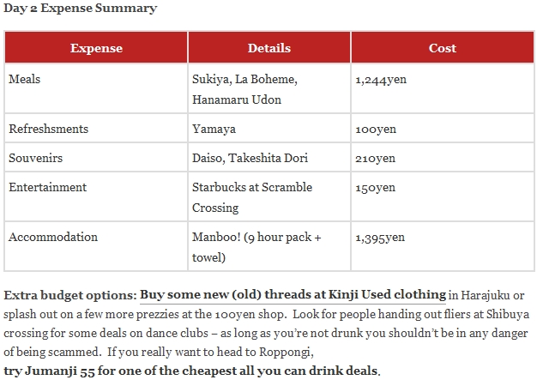
Task: Click the 1,395yen cost value
Action: point(380,238)
